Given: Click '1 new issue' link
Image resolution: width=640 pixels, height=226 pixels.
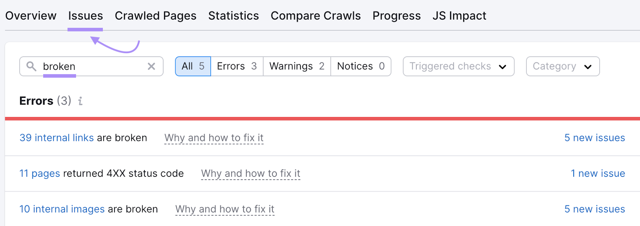Looking at the screenshot, I should (x=598, y=173).
